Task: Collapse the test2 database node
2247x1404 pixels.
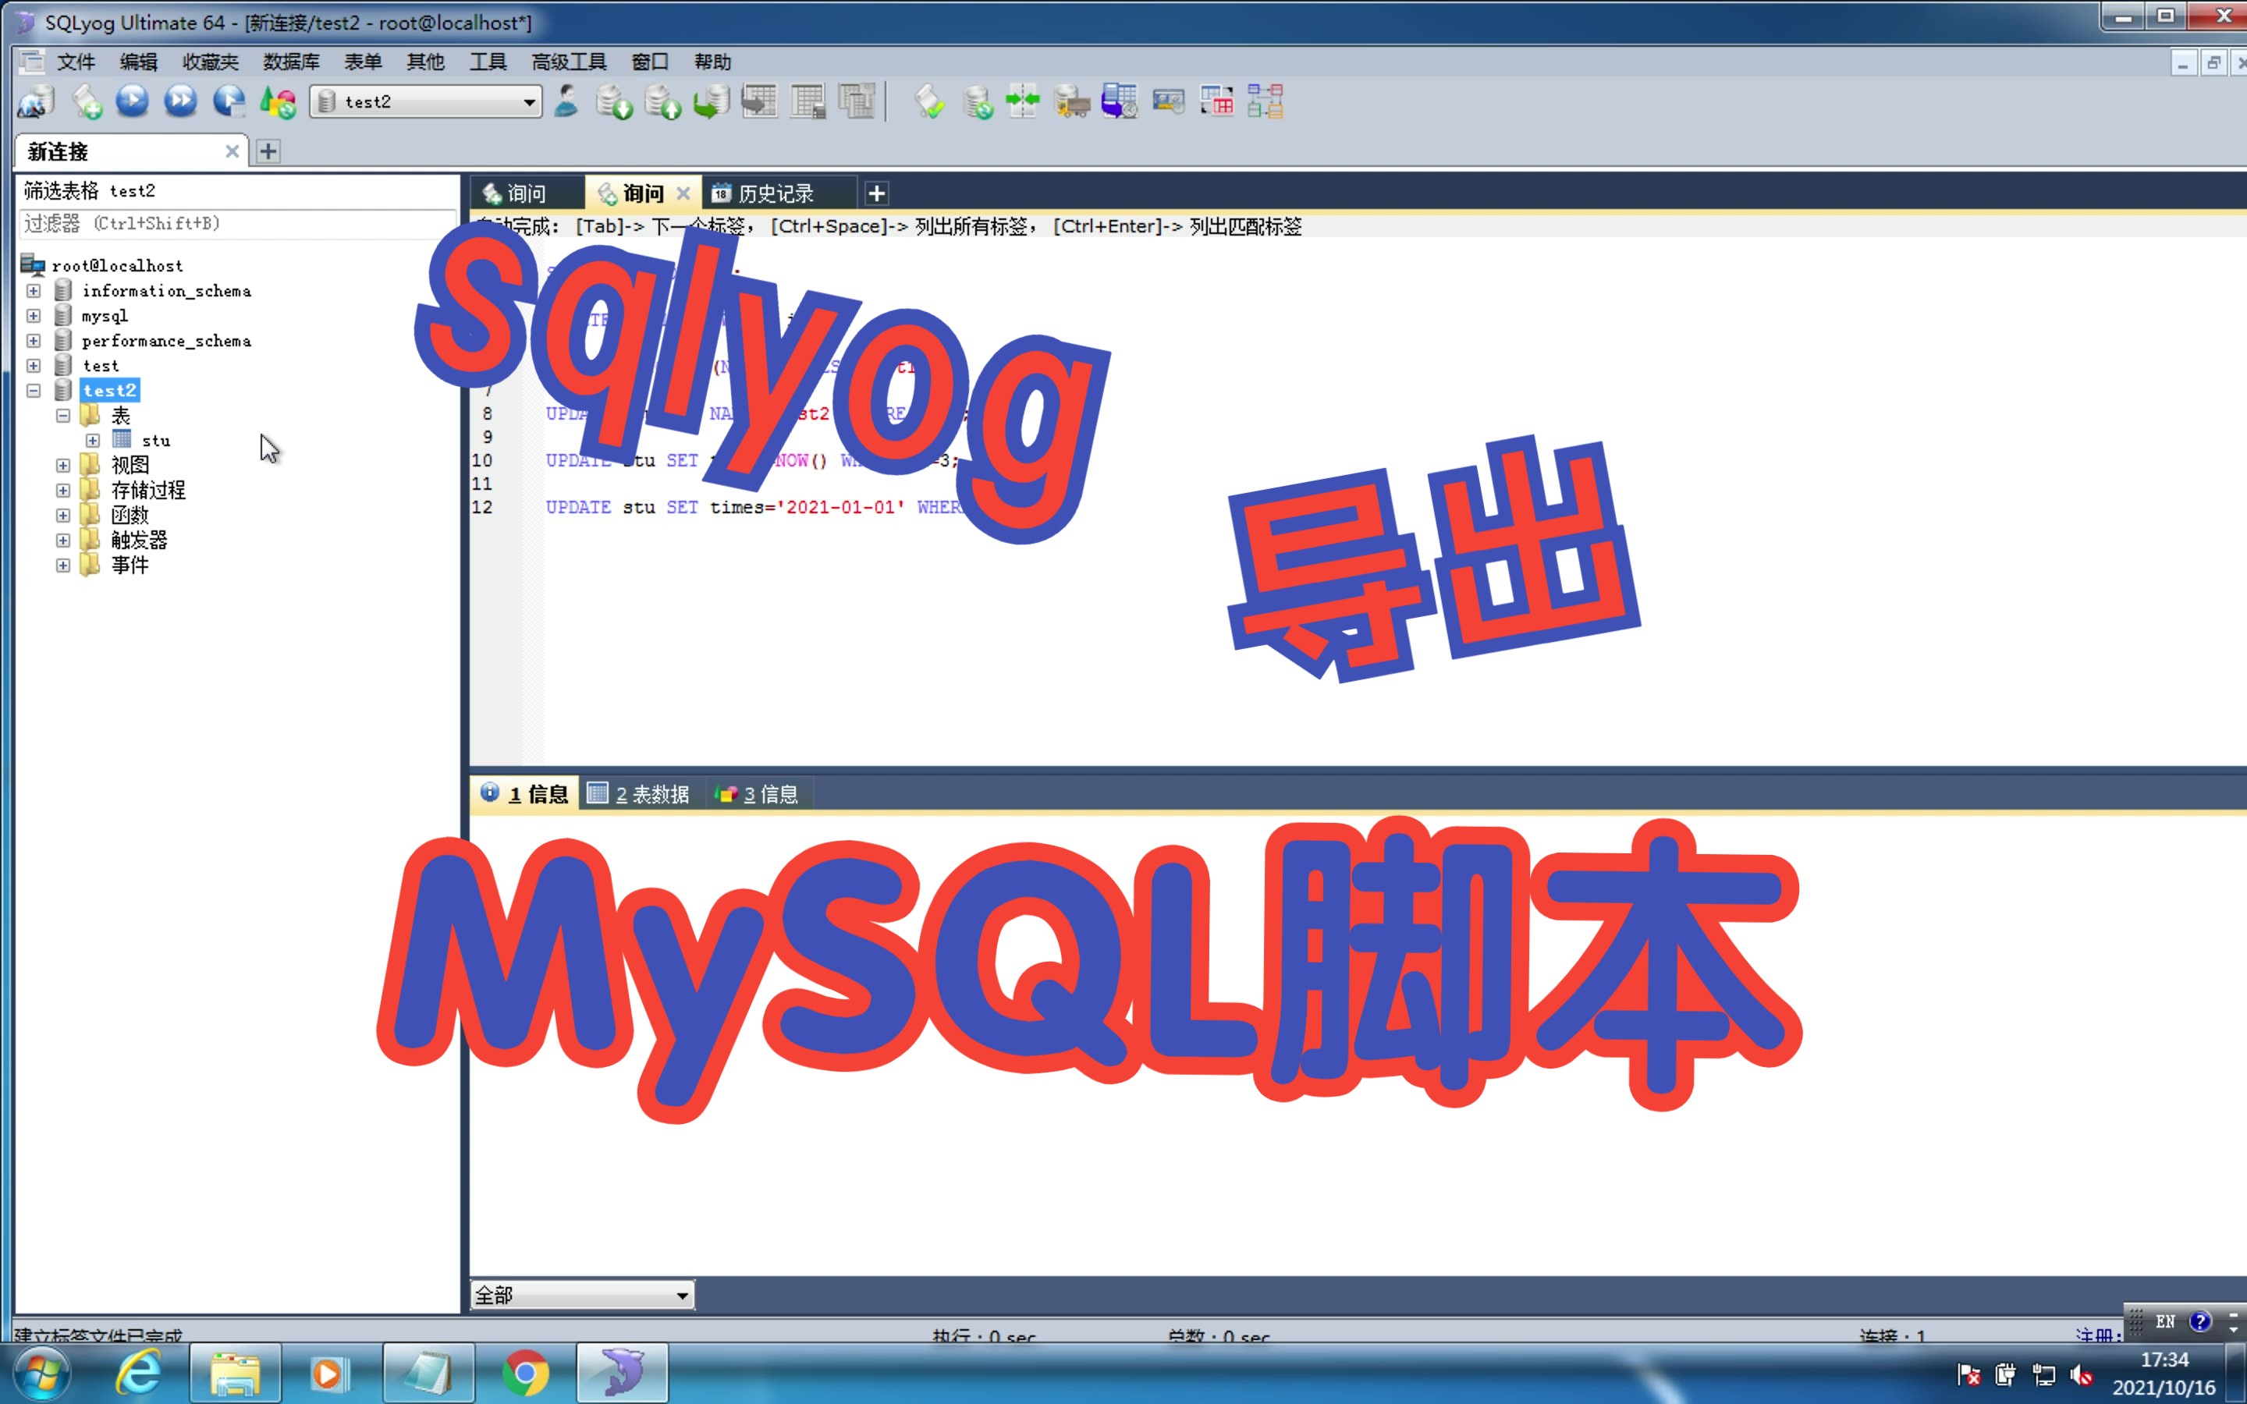Action: click(34, 391)
